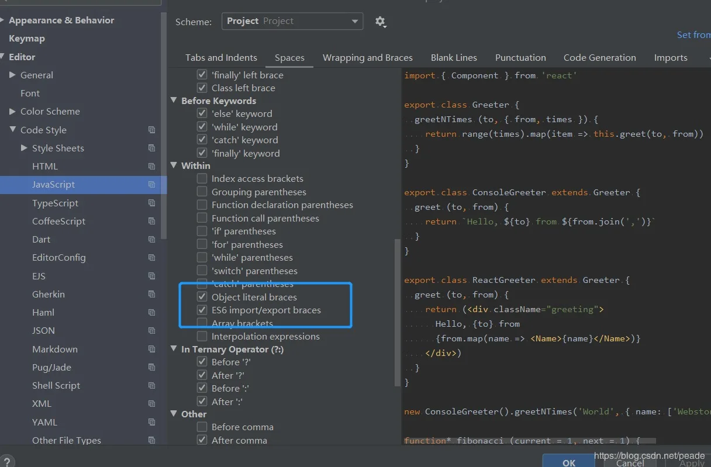Click the copy icon beside YAML
This screenshot has height=467, width=711.
(x=151, y=422)
